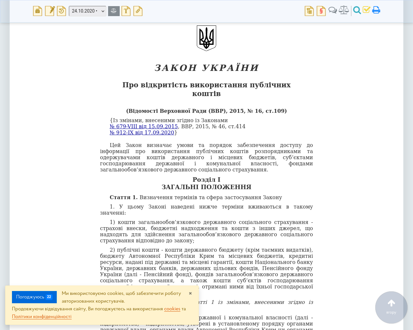413x330 pixels.
Task: Jump to top with the вгору button
Action: pyautogui.click(x=391, y=307)
